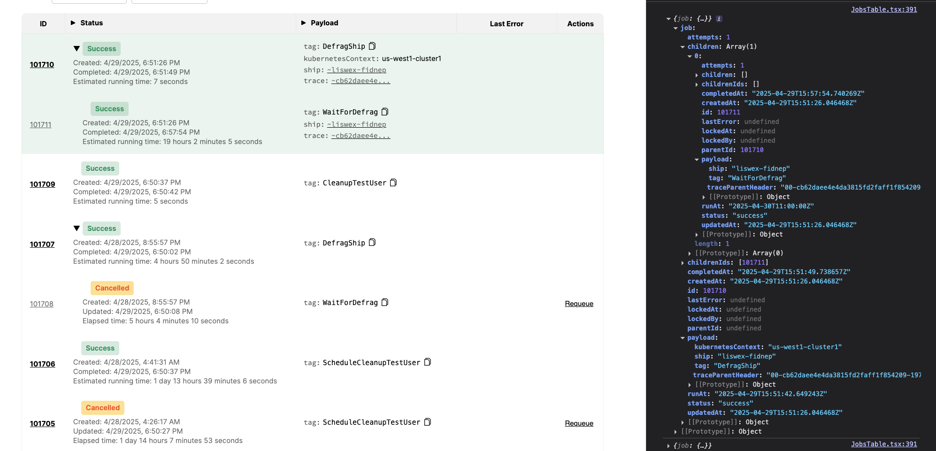
Task: Open job ID 101706
Action: (x=42, y=364)
